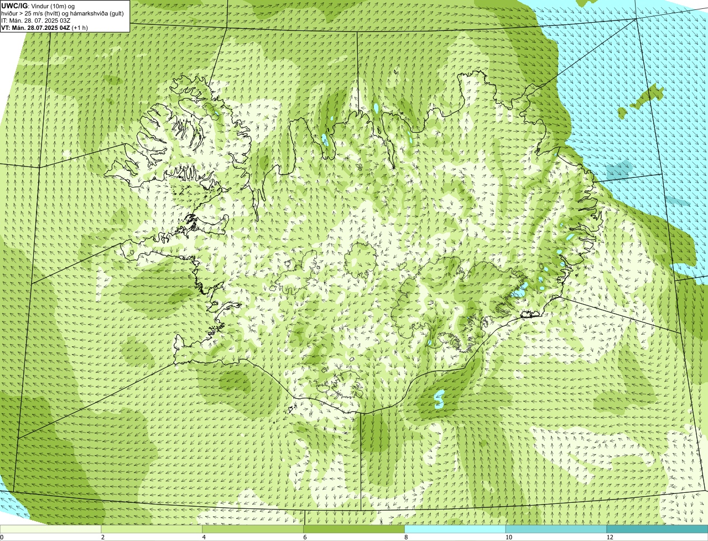Click the initial time 'IT: Mán. 28. 07. 2025 03Z'
The width and height of the screenshot is (708, 541).
click(36, 20)
